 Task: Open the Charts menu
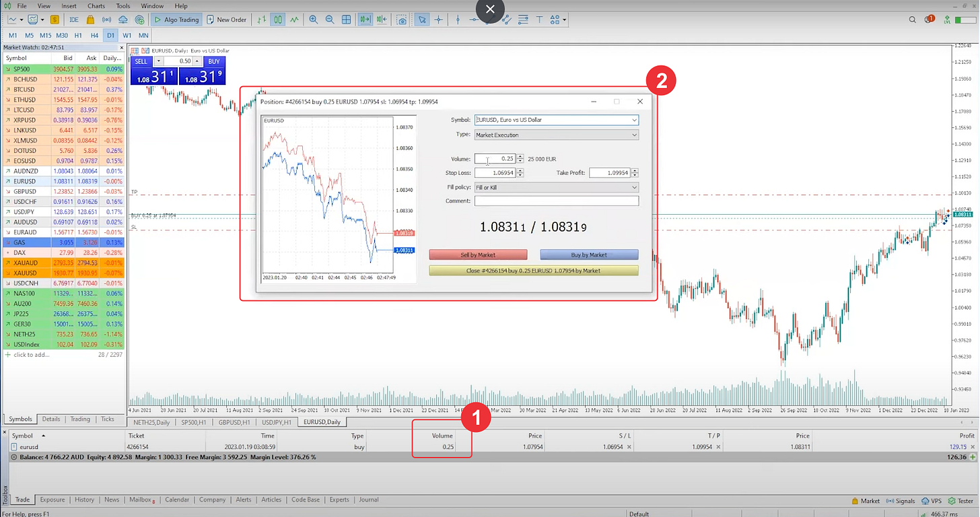tap(96, 5)
